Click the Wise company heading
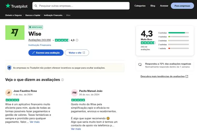The width and height of the screenshot is (197, 131). (35, 34)
